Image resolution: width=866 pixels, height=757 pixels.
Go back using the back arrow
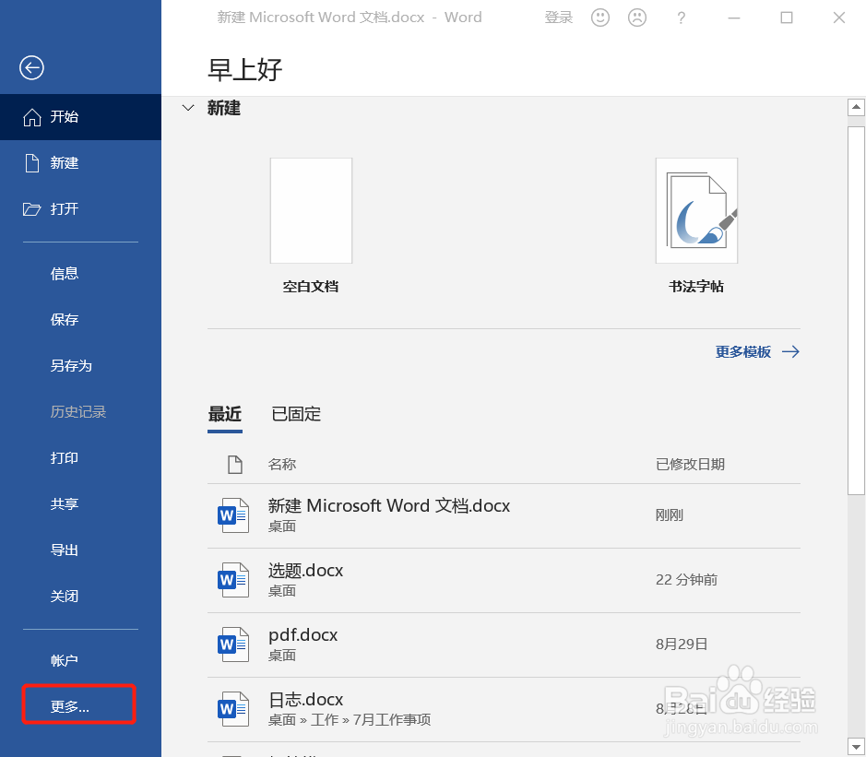point(31,68)
